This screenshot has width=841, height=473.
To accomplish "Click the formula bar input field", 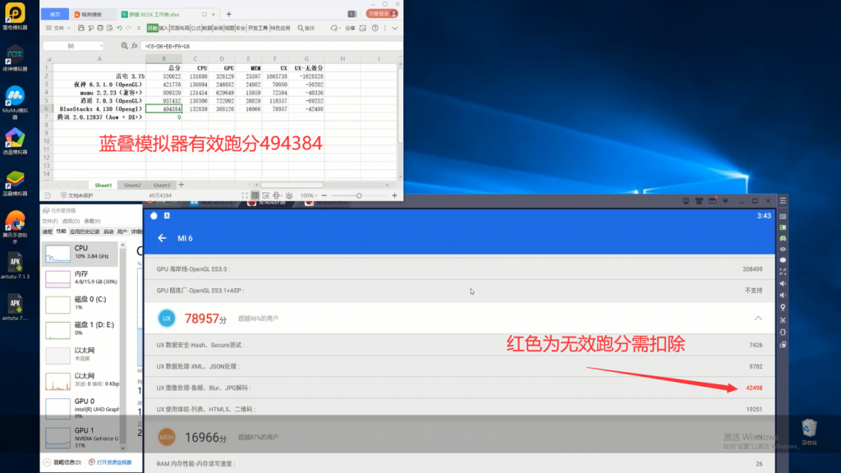I will coord(271,46).
